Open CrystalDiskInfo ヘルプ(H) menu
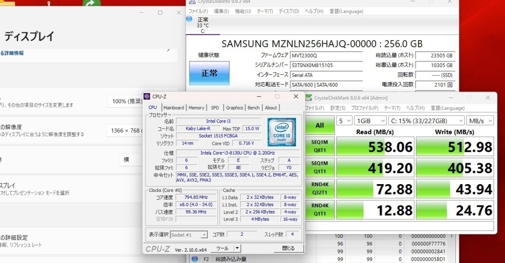 pos(314,11)
